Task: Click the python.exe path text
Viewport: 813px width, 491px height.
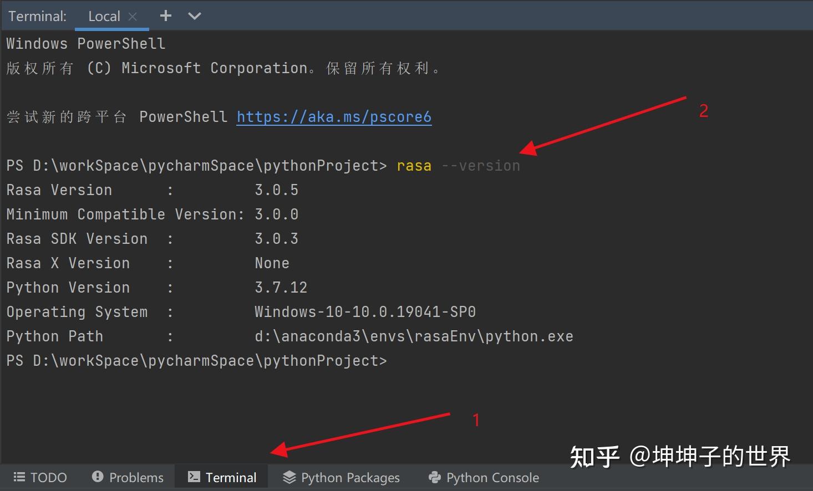Action: [414, 336]
